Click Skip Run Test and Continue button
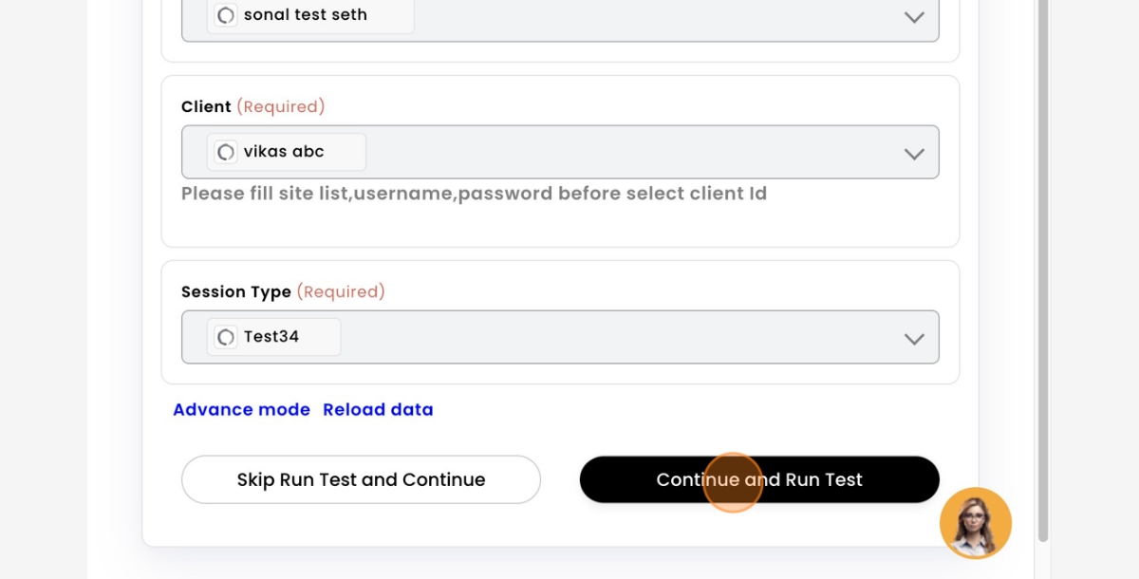Screen dimensions: 1139x579 tap(361, 479)
